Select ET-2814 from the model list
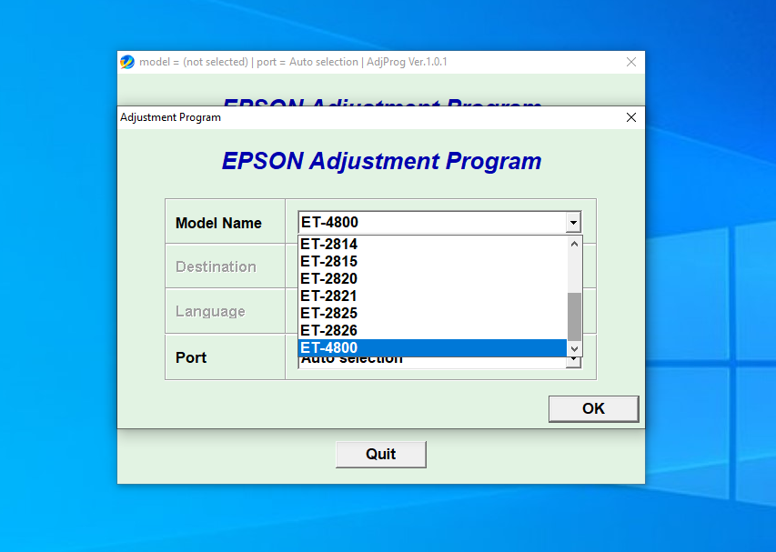 click(x=409, y=244)
